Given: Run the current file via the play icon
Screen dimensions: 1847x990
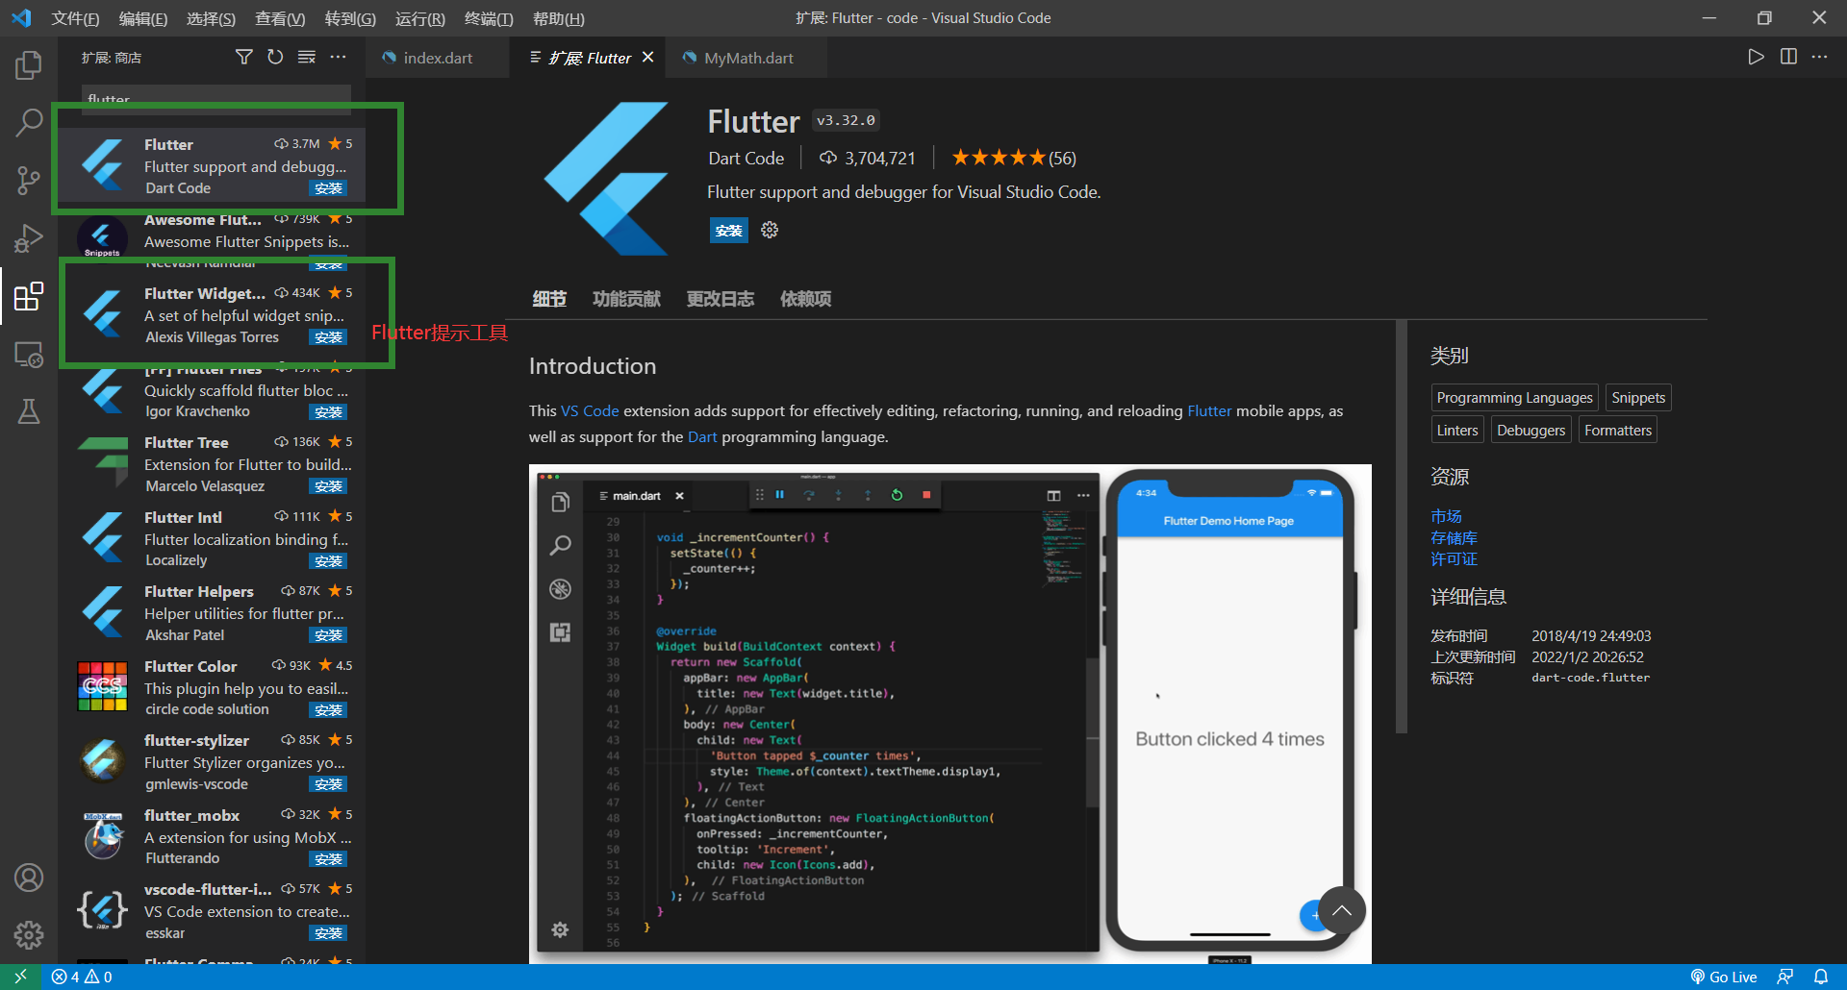Looking at the screenshot, I should click(x=1755, y=57).
